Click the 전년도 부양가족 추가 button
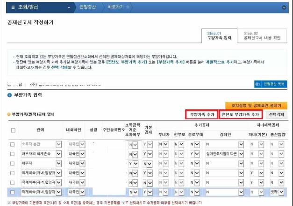 point(241,114)
